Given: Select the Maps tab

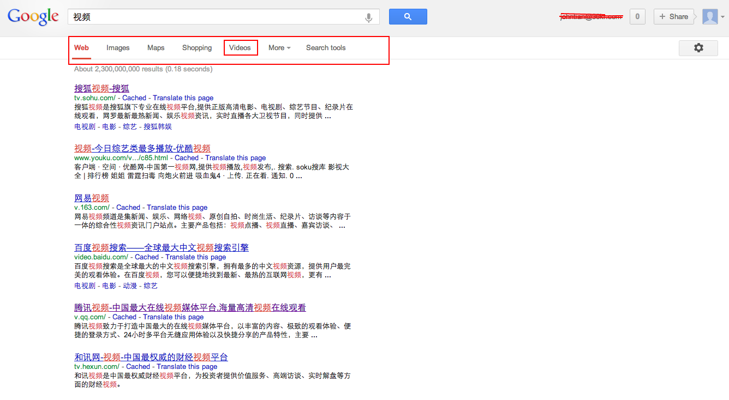Looking at the screenshot, I should [x=156, y=48].
